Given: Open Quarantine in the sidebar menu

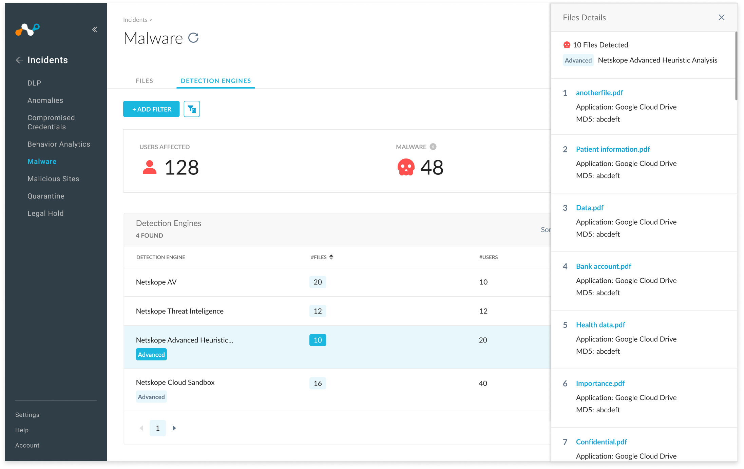Looking at the screenshot, I should pos(46,196).
